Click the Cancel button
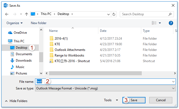Image resolution: width=179 pixels, height=109 pixels. coord(161,100)
